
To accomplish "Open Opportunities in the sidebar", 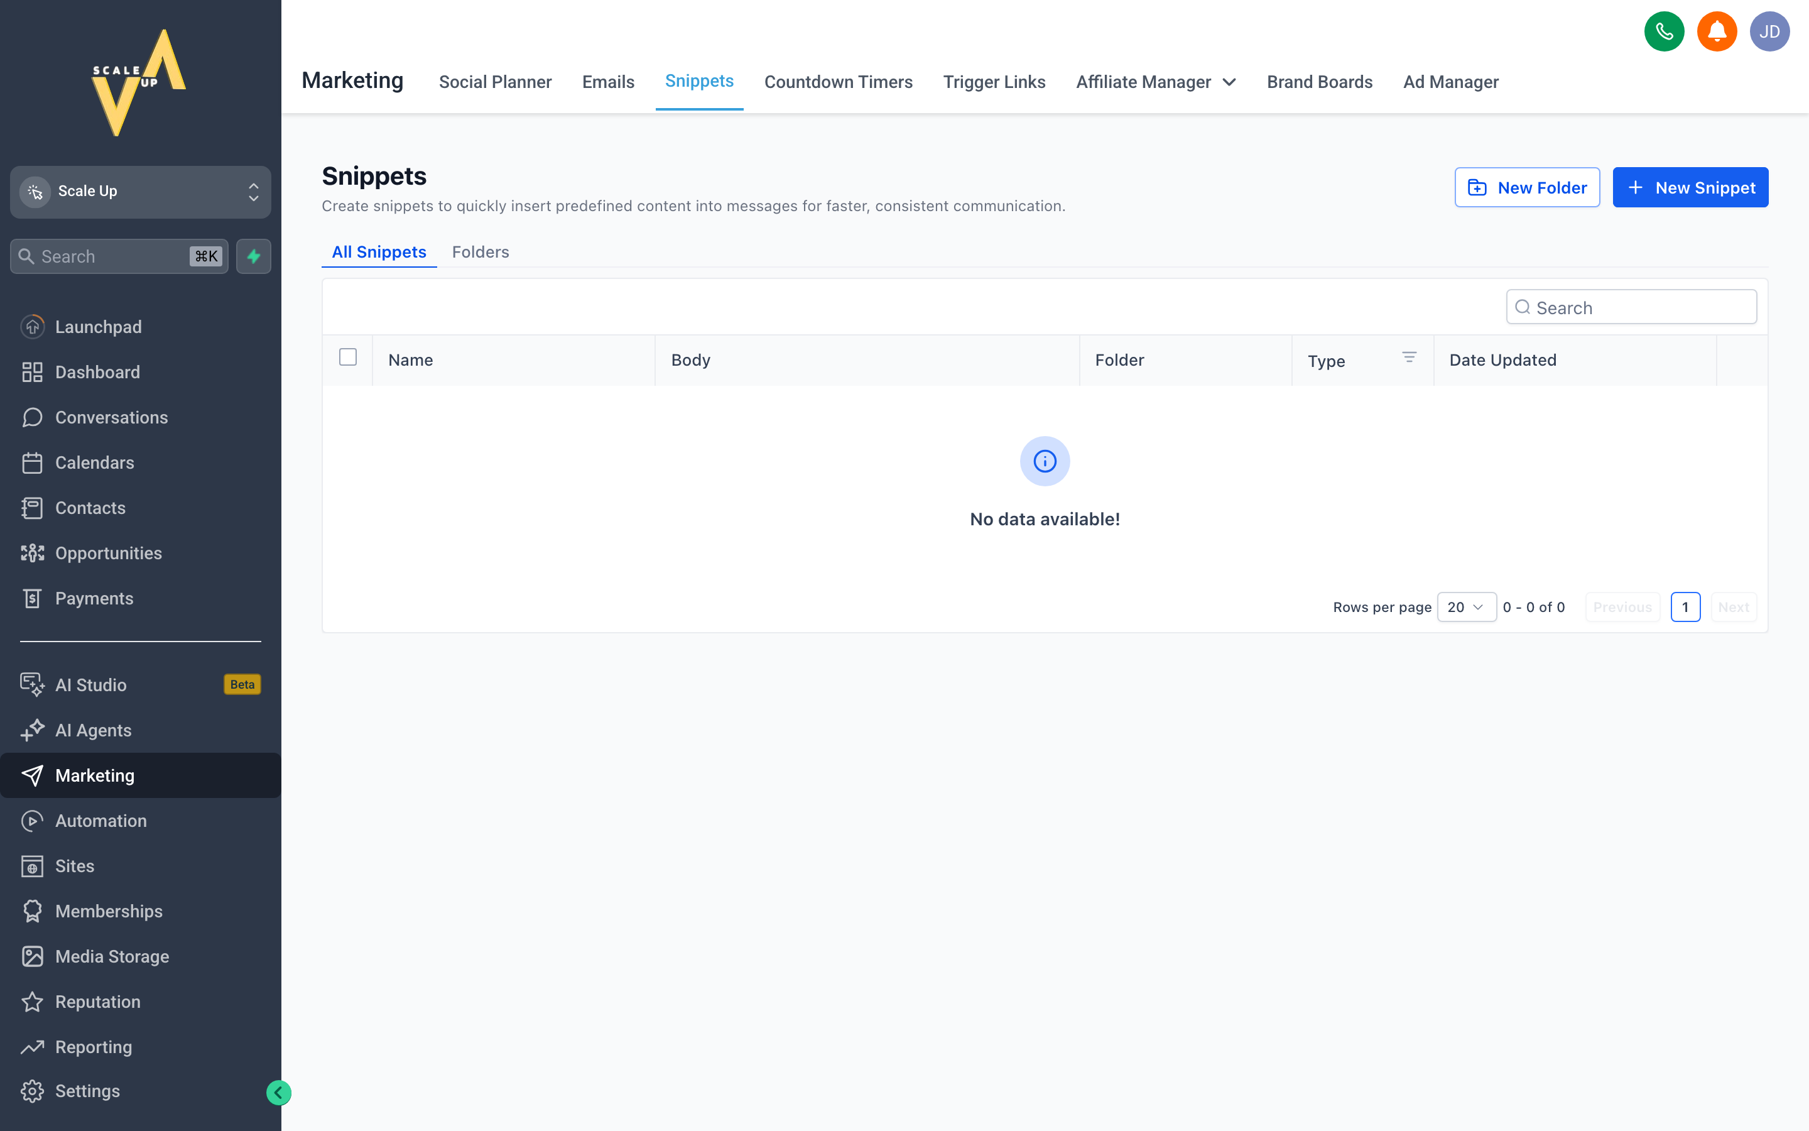I will pyautogui.click(x=141, y=553).
